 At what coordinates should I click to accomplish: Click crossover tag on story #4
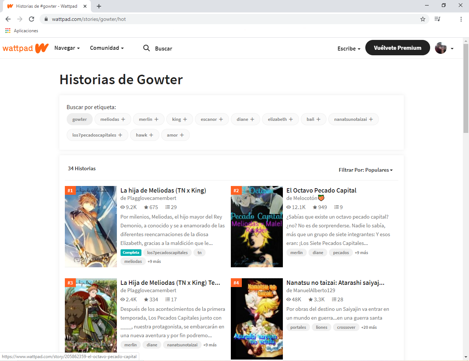(346, 327)
